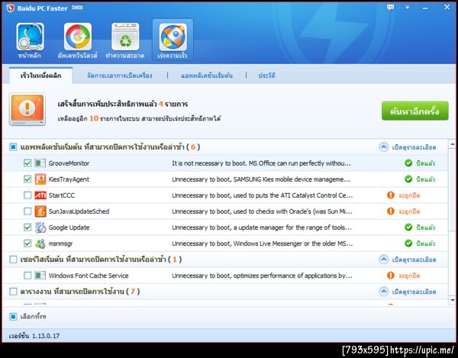Viewport: 458px width, 358px height.
Task: Enable the StartCCC checkbox
Action: tap(27, 195)
